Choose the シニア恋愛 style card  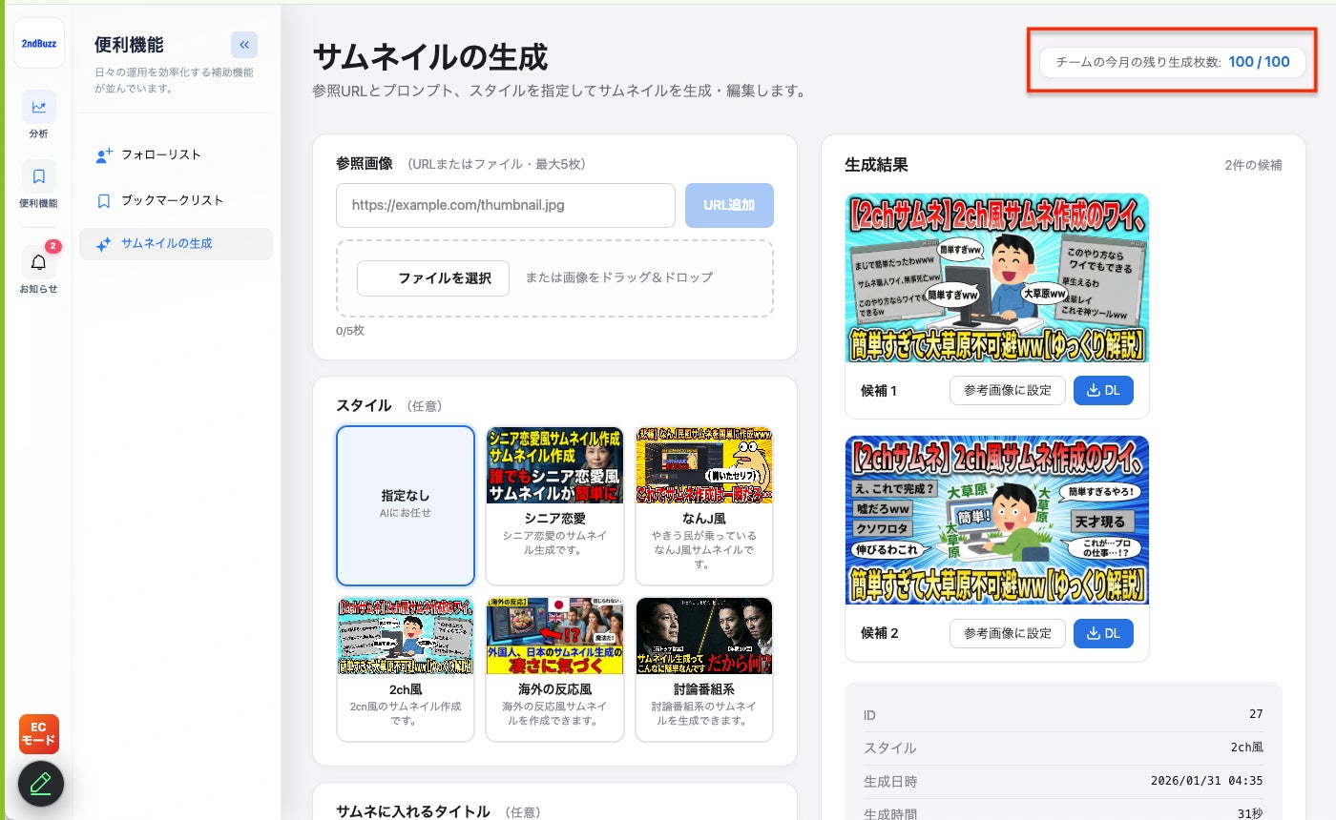pos(554,505)
